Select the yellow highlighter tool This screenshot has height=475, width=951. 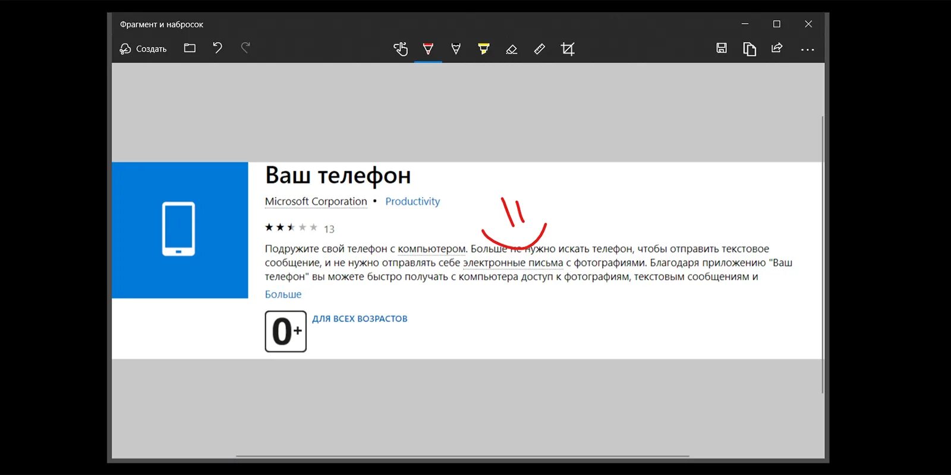tap(484, 49)
